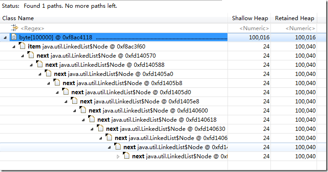Viewport: 328px width, 172px height.
Task: Collapse the next node @ 0xfd140600
Action: point(74,111)
